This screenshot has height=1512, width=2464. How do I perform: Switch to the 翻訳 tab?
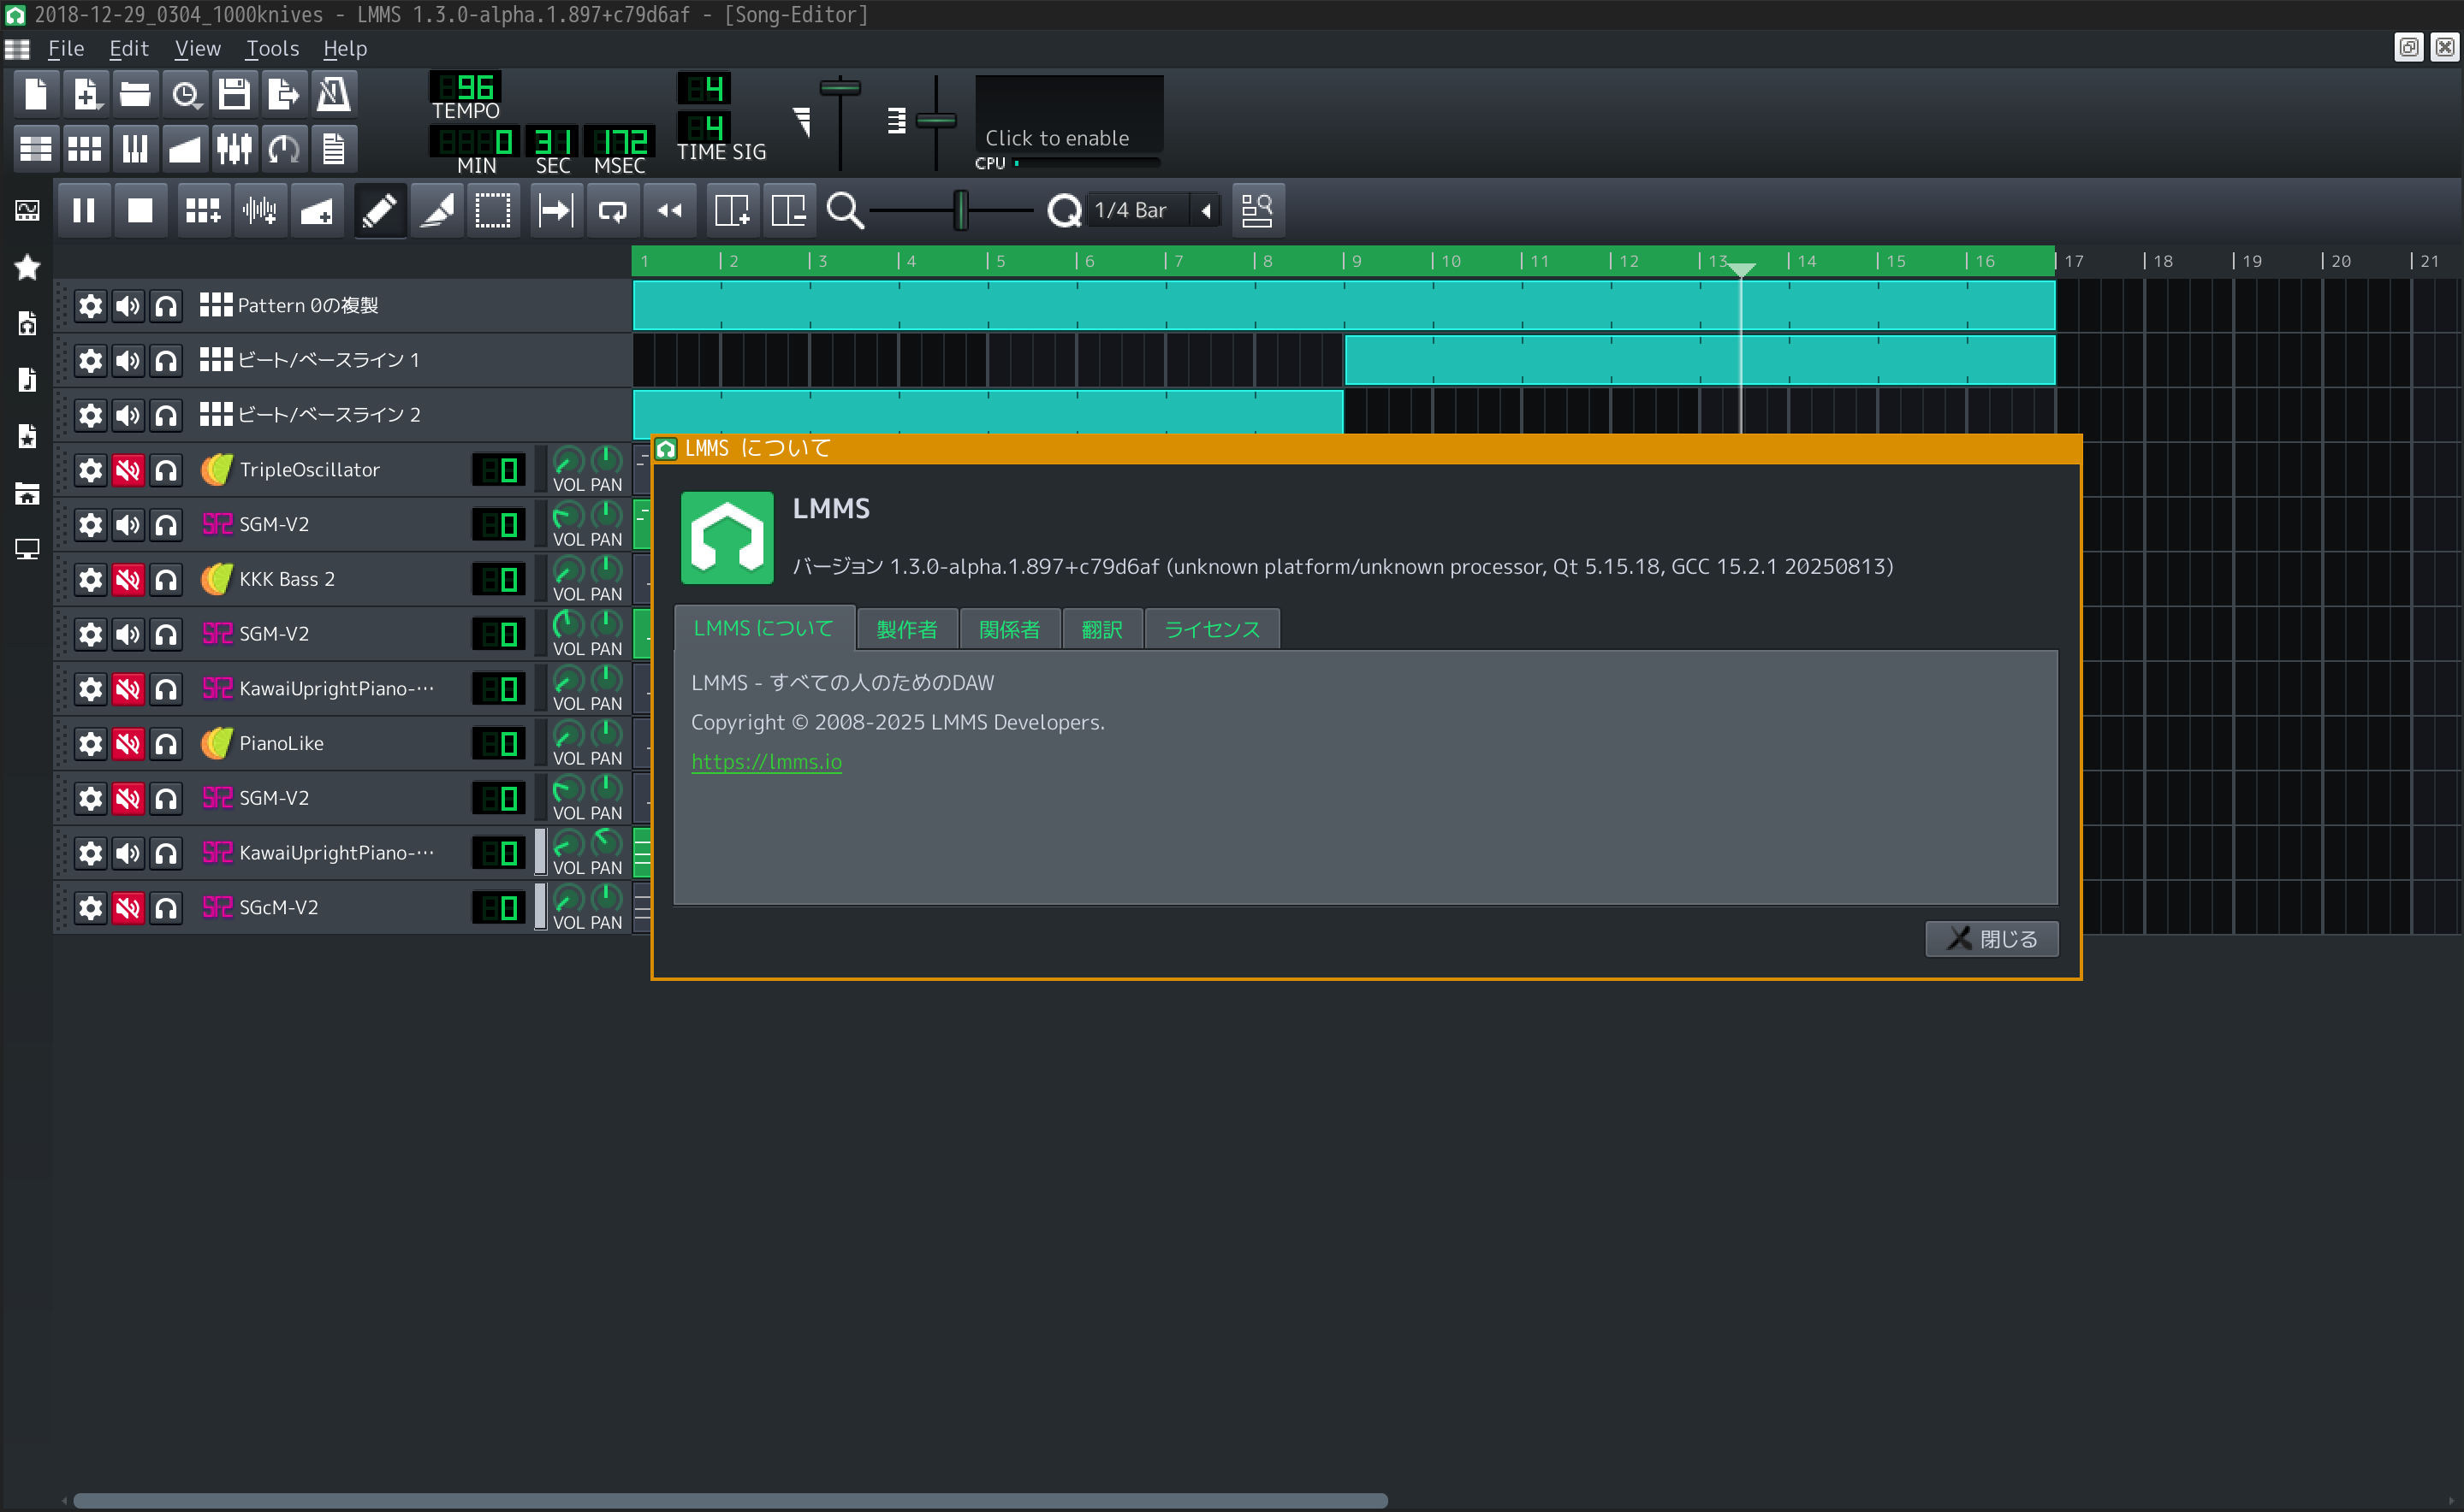click(1101, 629)
